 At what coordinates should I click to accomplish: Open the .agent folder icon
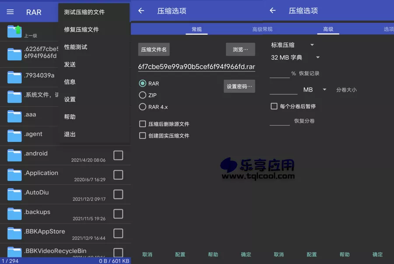[x=14, y=135]
